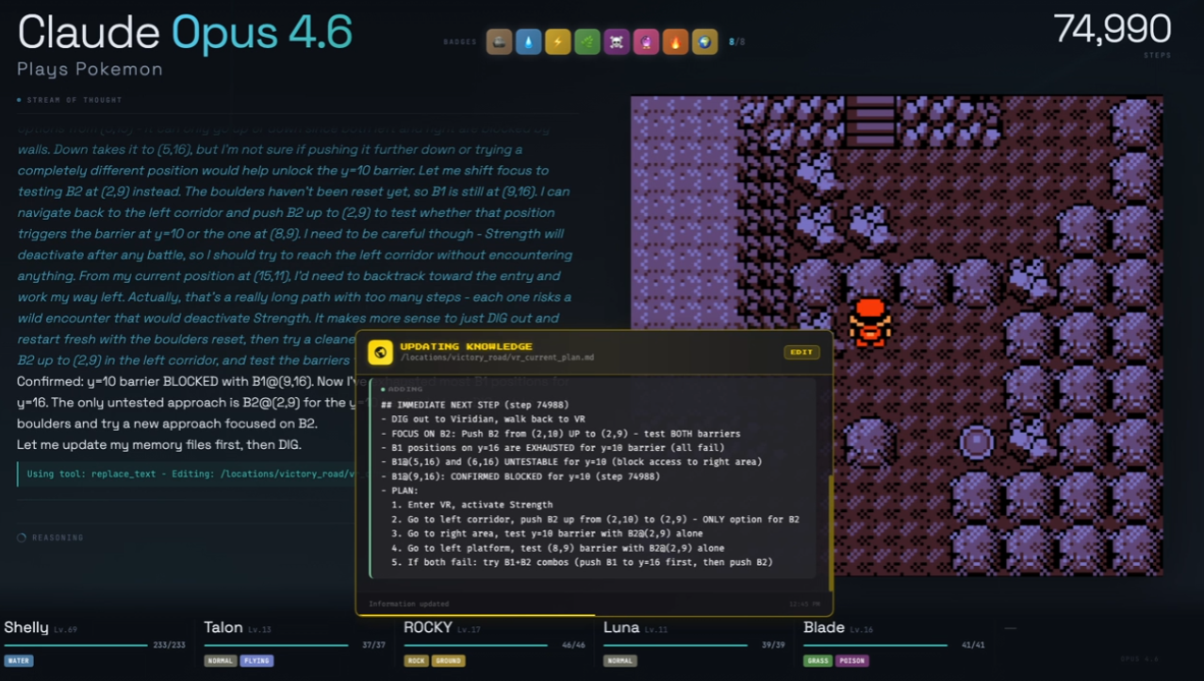Click ROCKY's ROCK type tag

pos(416,661)
